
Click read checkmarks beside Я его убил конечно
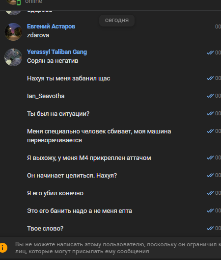[x=210, y=193]
